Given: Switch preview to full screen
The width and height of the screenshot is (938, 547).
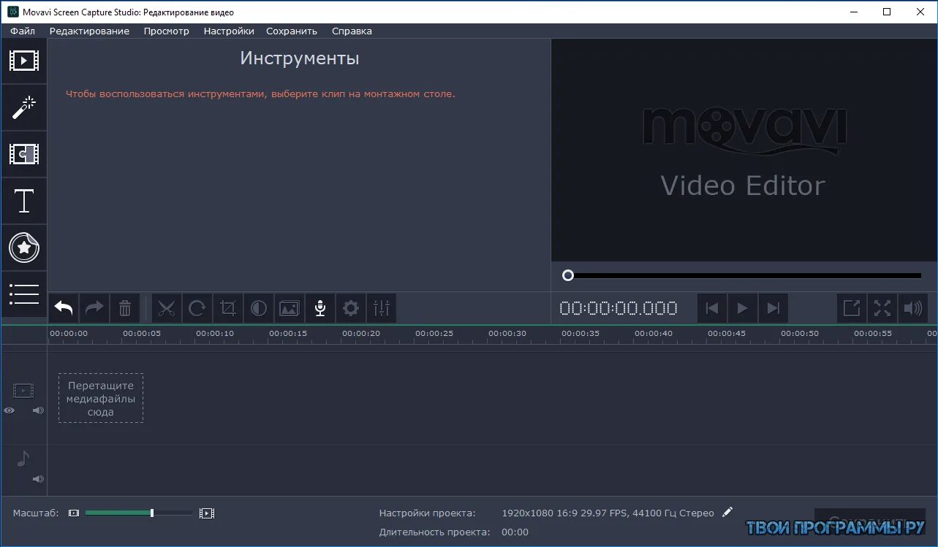Looking at the screenshot, I should [882, 308].
